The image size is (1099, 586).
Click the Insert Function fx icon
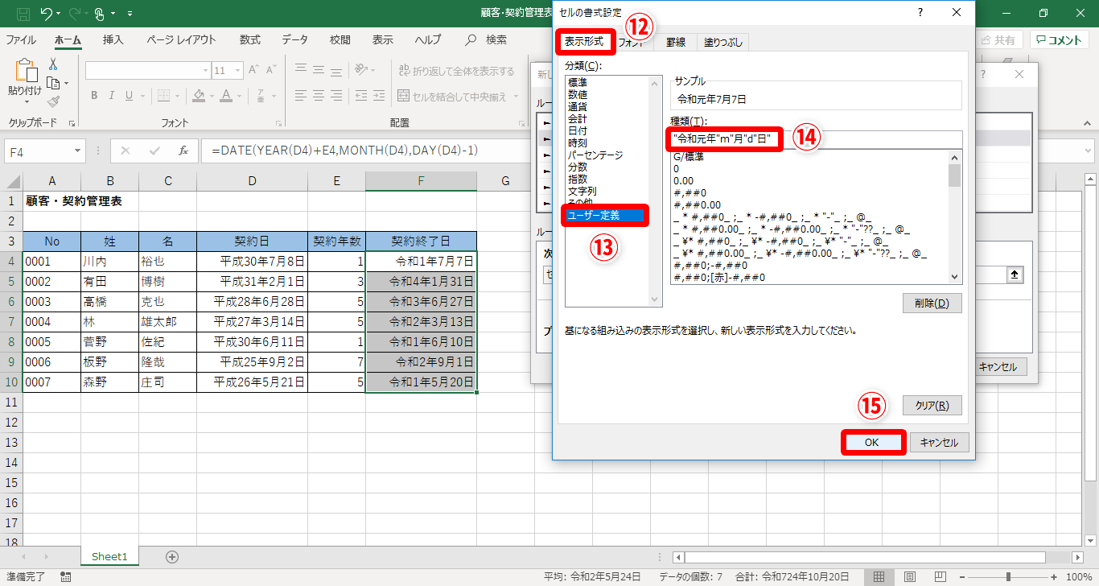(183, 151)
